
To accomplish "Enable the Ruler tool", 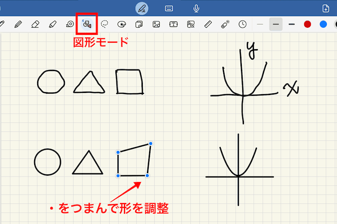I will point(208,24).
